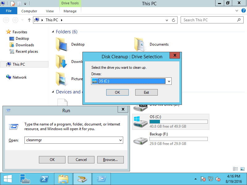Launch PowerShell from the taskbar
Screen dimensions: 247x185
click(44, 179)
